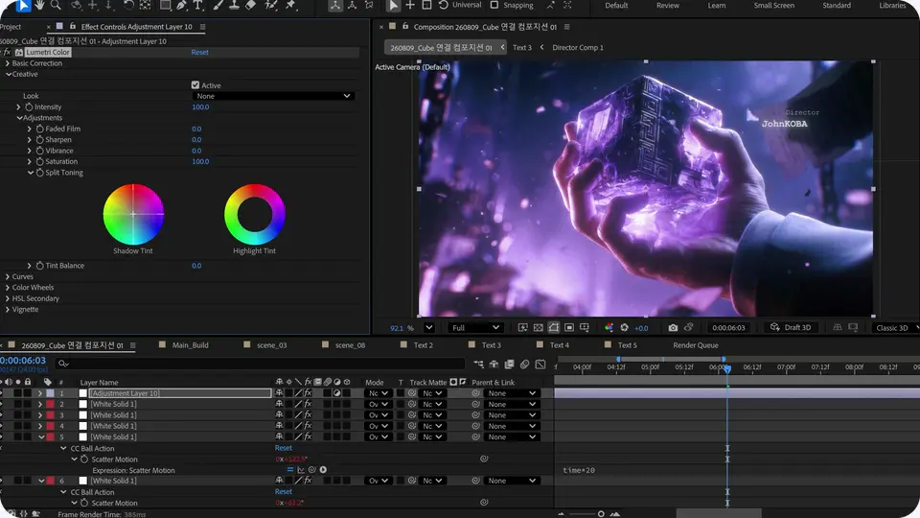Select the Type text tool
The image size is (920, 518).
(198, 6)
